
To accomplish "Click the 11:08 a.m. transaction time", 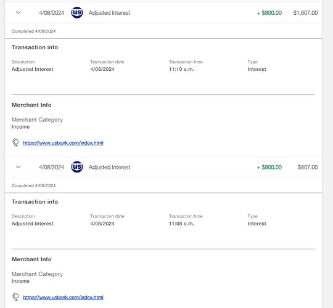I will click(181, 224).
